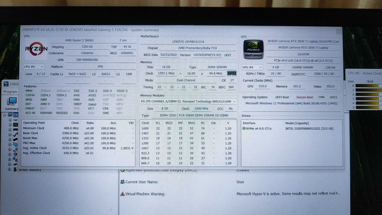The width and height of the screenshot is (382, 215).
Task: Click the LENOVO LNVNB161216 motherboard field
Action: click(188, 42)
